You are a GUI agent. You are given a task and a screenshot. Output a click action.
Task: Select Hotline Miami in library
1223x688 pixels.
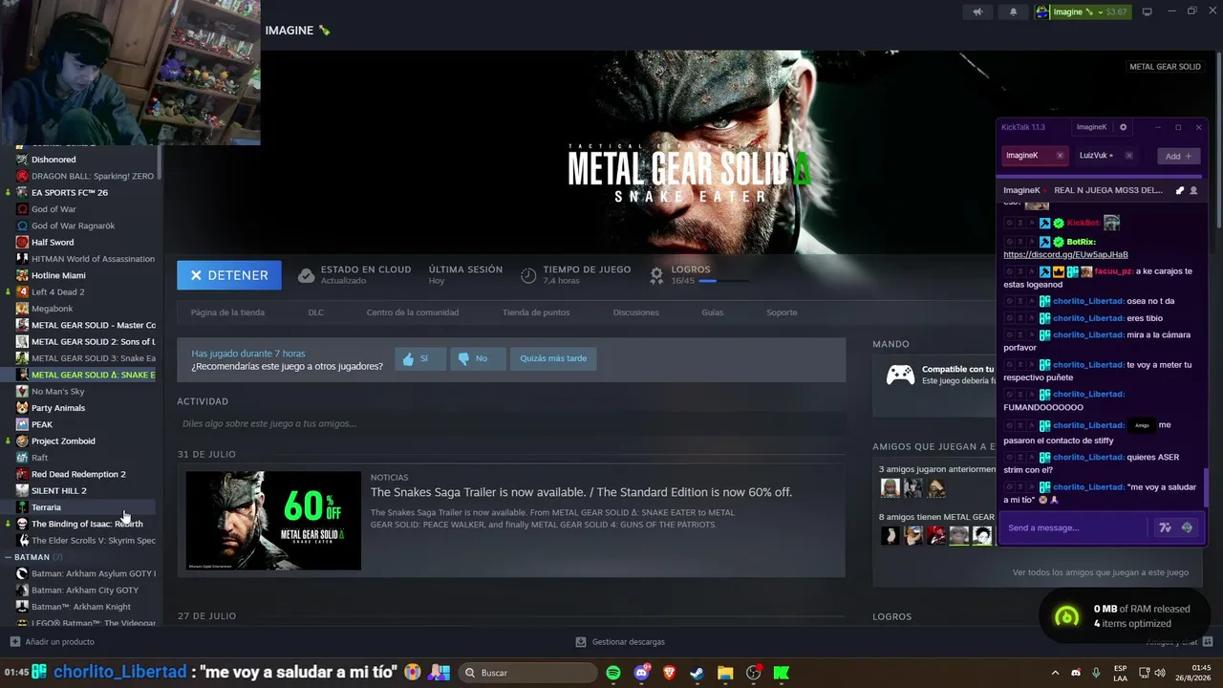(x=58, y=275)
